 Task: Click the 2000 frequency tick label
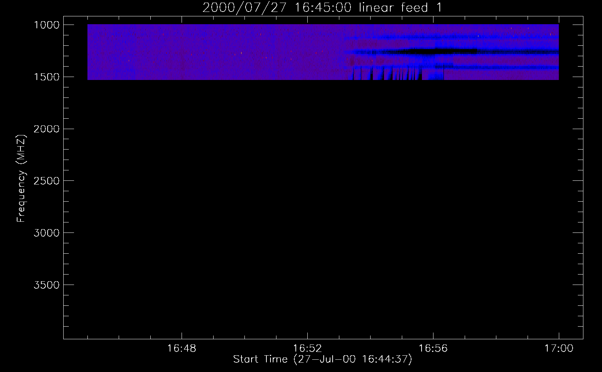pos(47,129)
